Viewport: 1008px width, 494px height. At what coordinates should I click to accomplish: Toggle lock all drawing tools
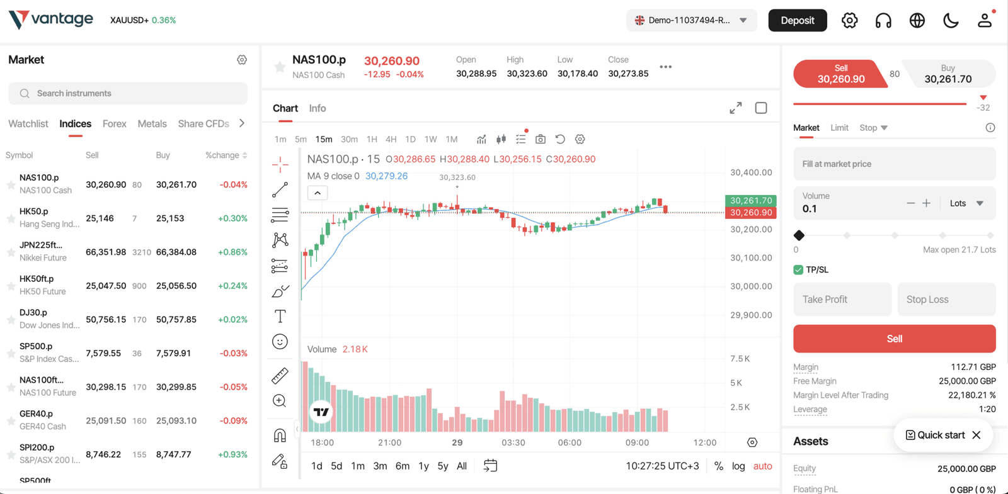[x=280, y=461]
